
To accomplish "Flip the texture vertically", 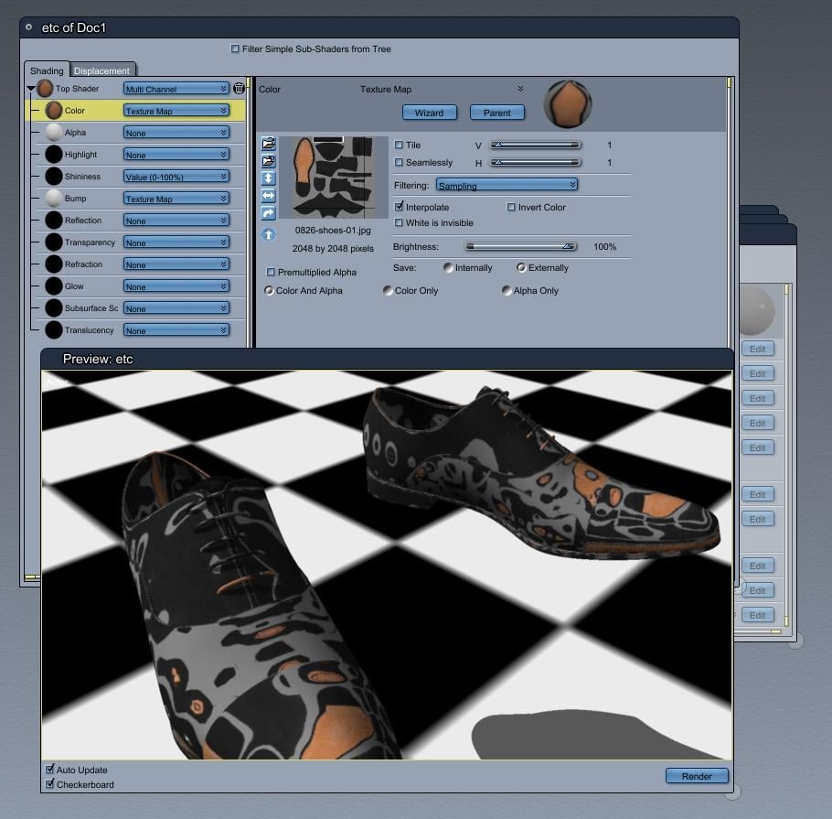I will tap(269, 178).
